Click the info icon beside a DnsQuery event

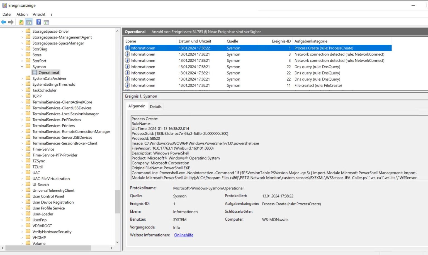click(127, 67)
